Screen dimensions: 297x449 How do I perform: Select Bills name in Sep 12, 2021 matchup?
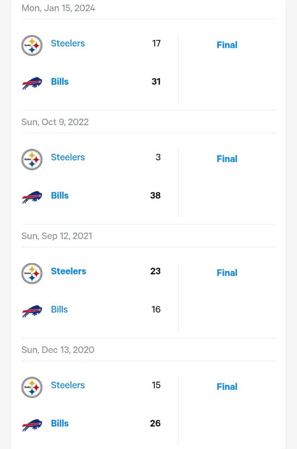(59, 309)
